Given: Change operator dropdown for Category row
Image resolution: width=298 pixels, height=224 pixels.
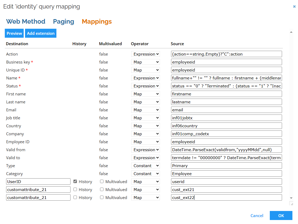Looking at the screenshot, I should (145, 173).
